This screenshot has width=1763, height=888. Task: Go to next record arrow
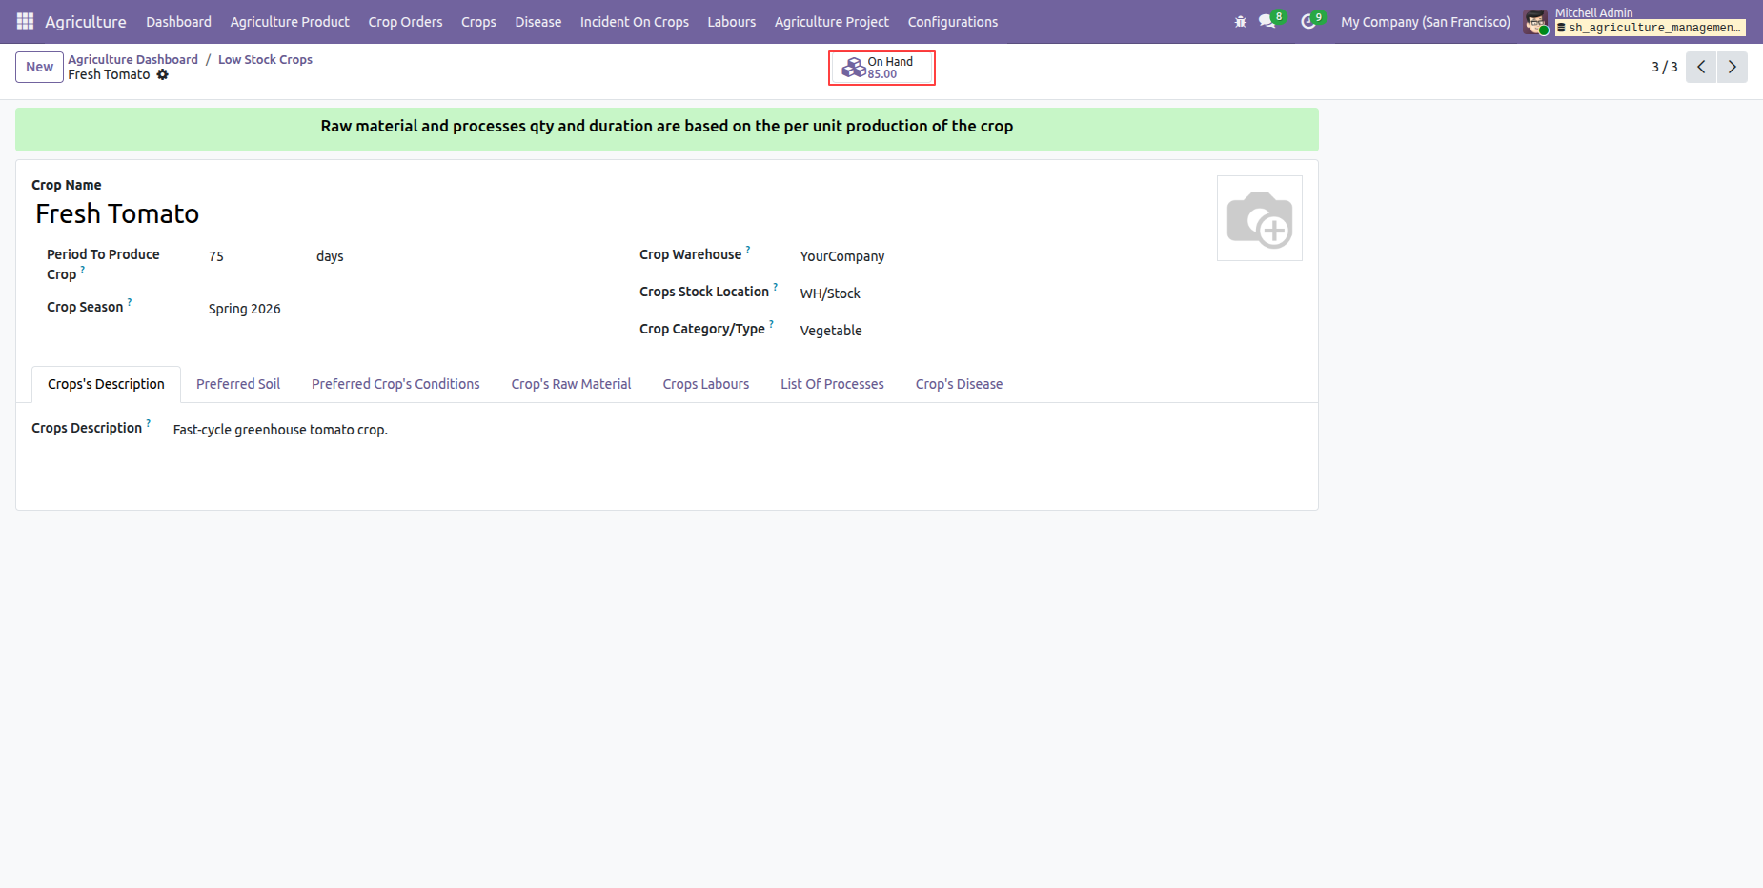tap(1733, 67)
